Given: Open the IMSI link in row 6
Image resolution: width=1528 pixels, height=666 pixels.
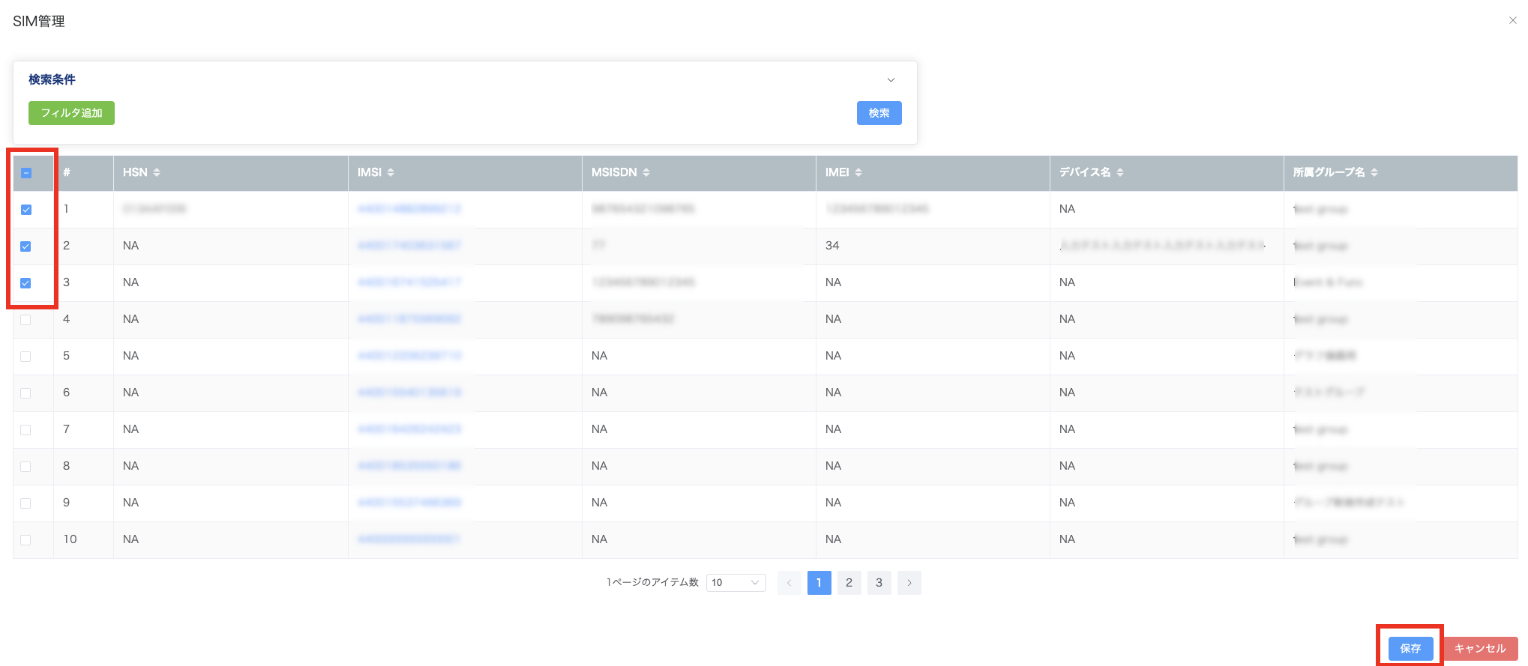Looking at the screenshot, I should tap(409, 393).
